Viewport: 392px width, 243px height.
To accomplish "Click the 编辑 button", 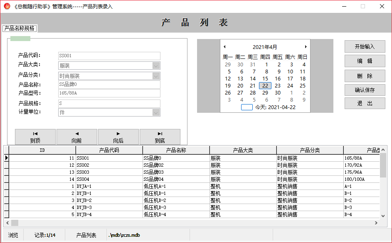I will pos(365,61).
